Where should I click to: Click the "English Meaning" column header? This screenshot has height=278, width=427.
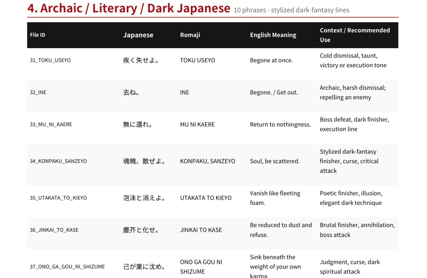click(x=273, y=35)
